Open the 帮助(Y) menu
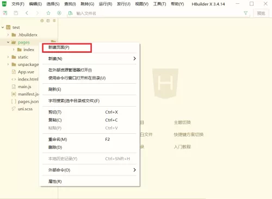This screenshot has height=199, width=272. (x=177, y=4)
